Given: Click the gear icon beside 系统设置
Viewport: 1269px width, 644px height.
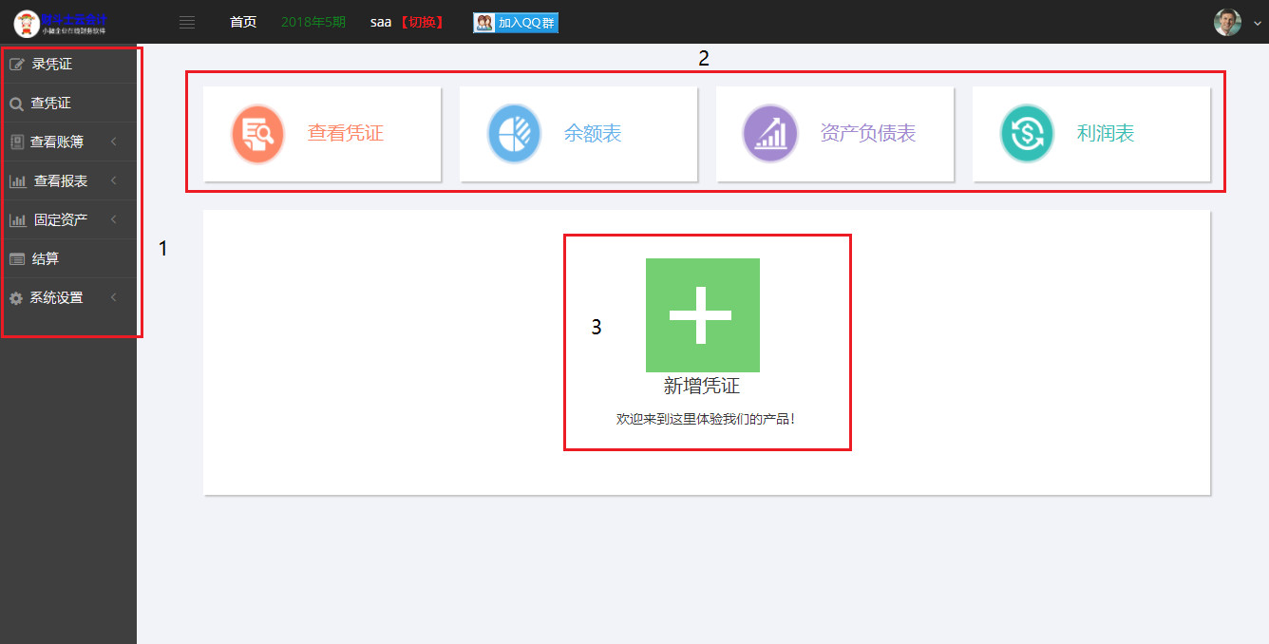Looking at the screenshot, I should click(16, 298).
